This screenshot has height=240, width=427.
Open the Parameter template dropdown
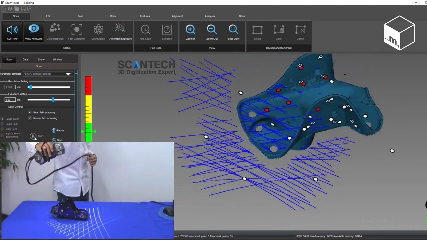(47, 74)
